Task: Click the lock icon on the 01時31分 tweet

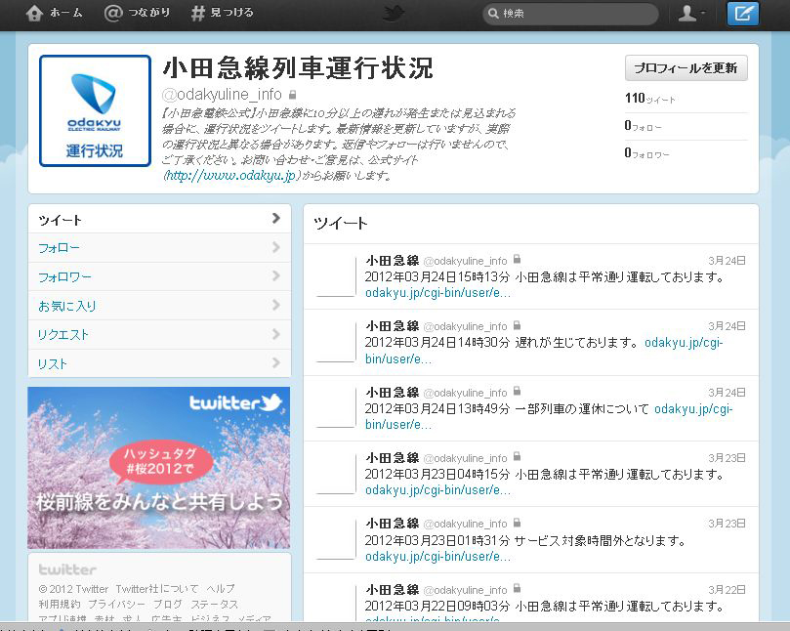Action: [x=517, y=523]
